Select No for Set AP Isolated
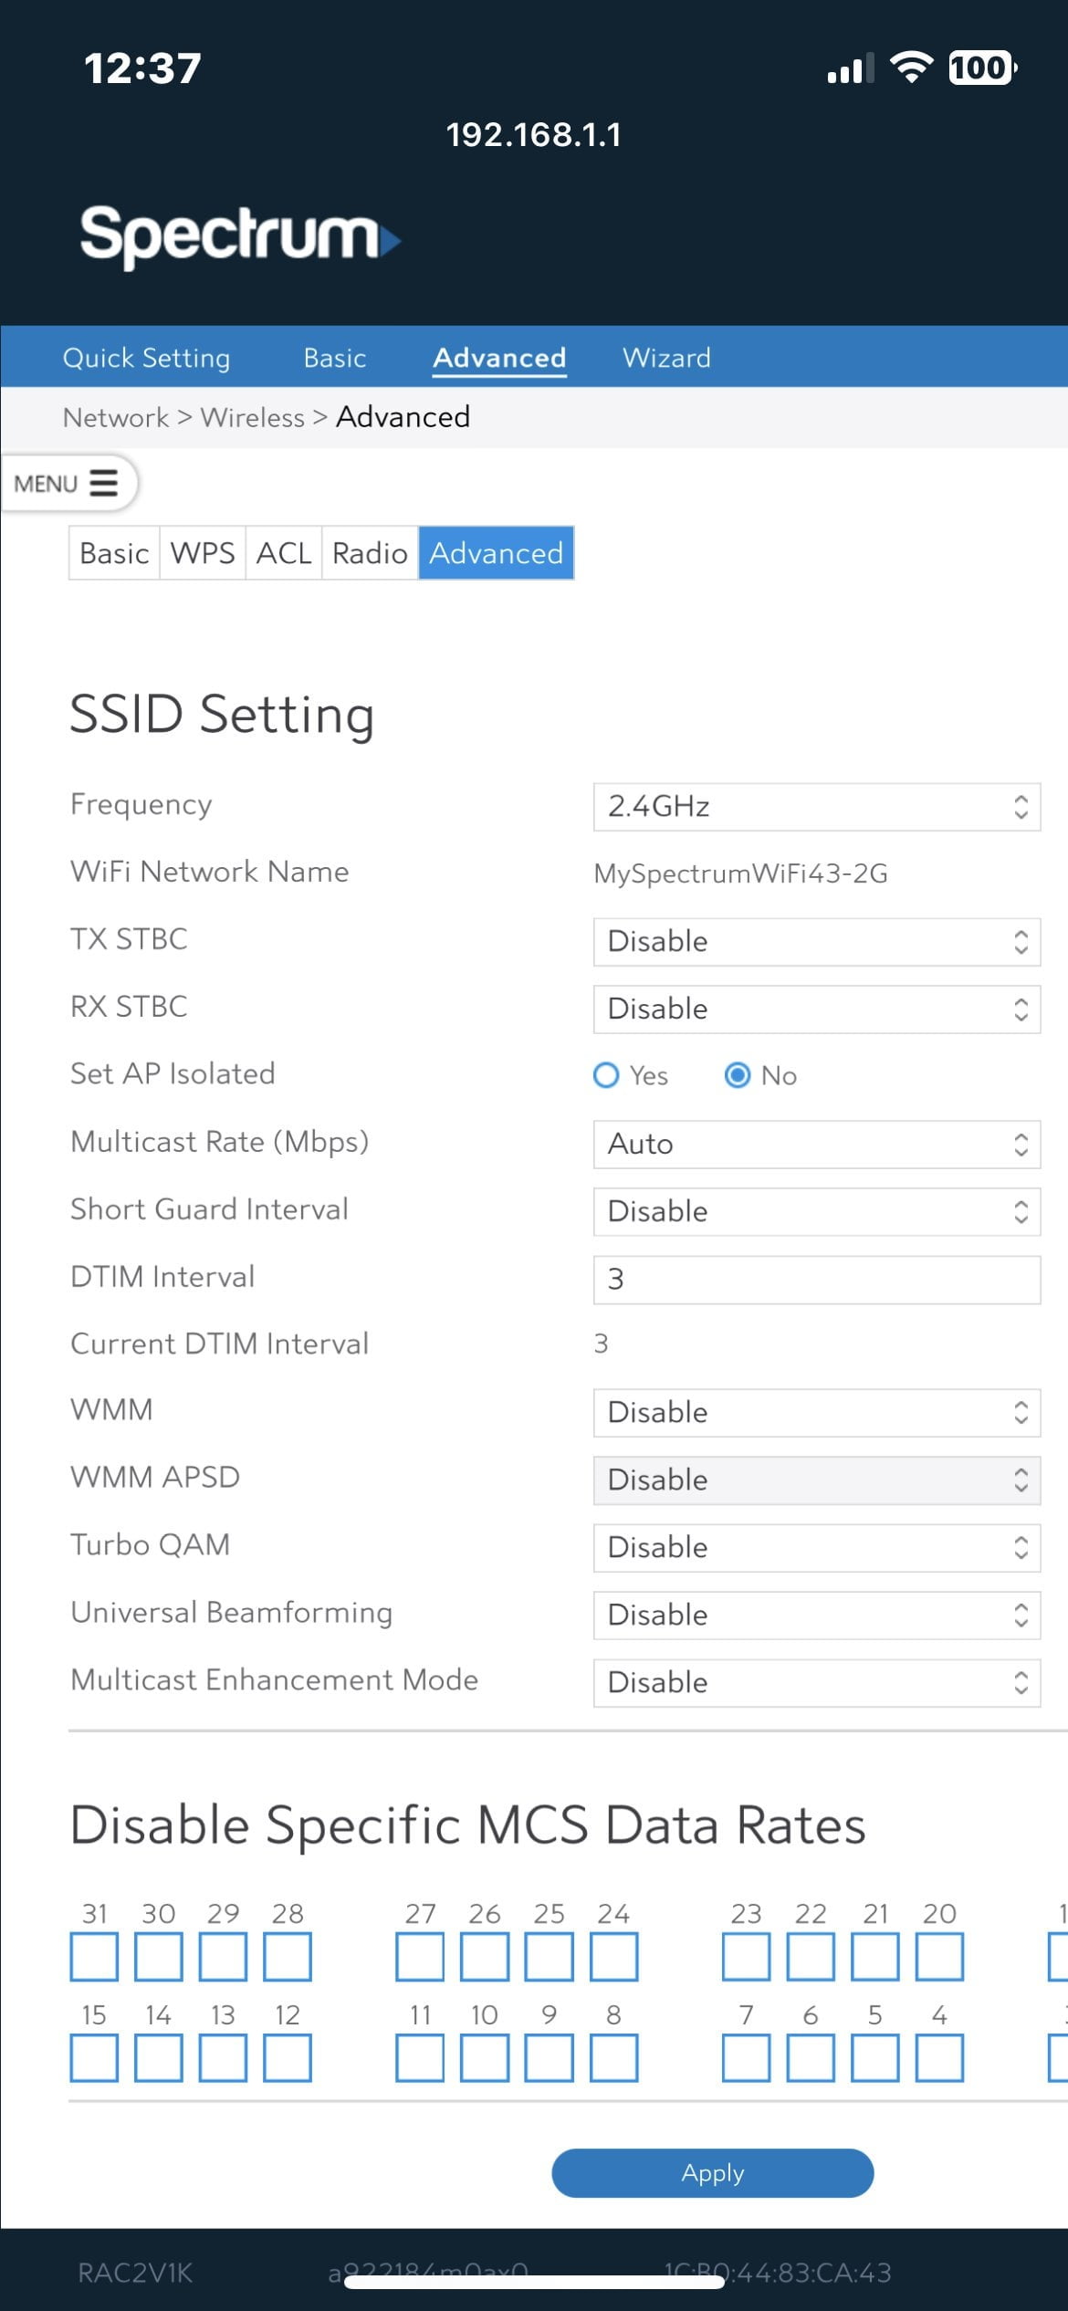This screenshot has height=2311, width=1068. pos(738,1075)
